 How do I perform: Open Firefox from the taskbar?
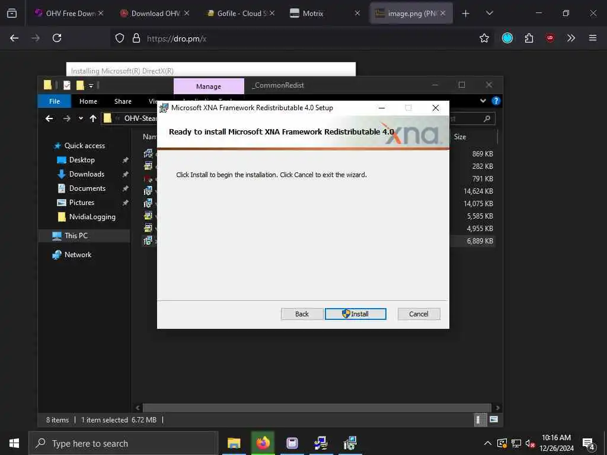pos(263,443)
